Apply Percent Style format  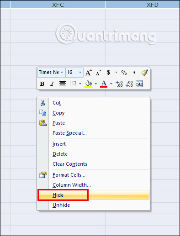pos(124,73)
